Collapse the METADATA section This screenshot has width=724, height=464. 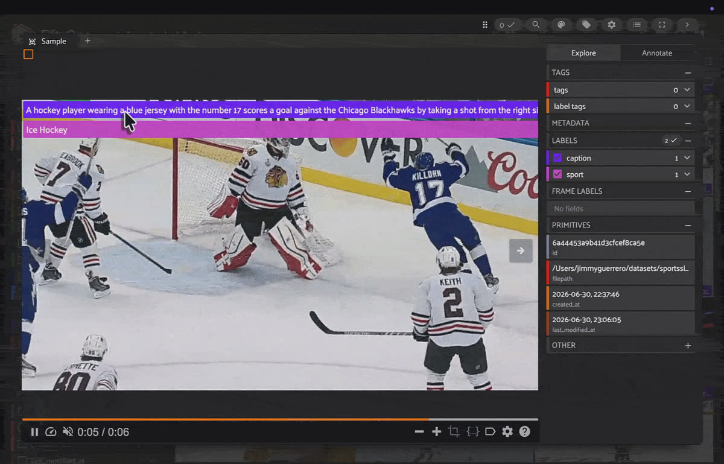(x=688, y=123)
